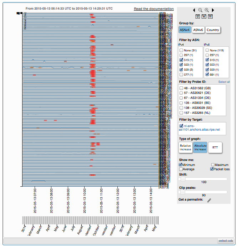Enable the Maximum checkbox
The width and height of the screenshot is (238, 247).
[213, 165]
